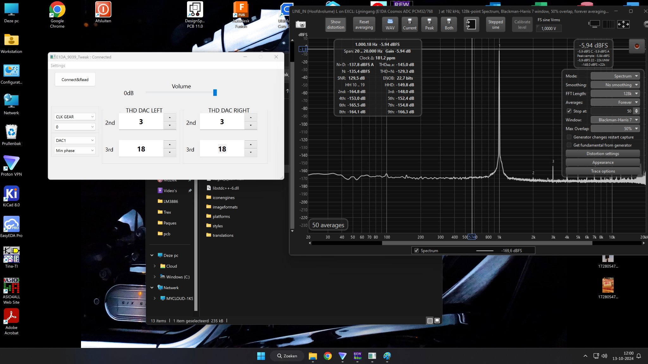Open Max Overlap dropdown 50%
Viewport: 648px width, 364px height.
(x=615, y=129)
